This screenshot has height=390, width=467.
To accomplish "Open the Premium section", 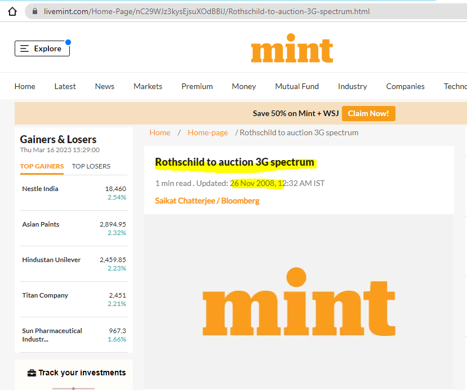I will pos(197,86).
